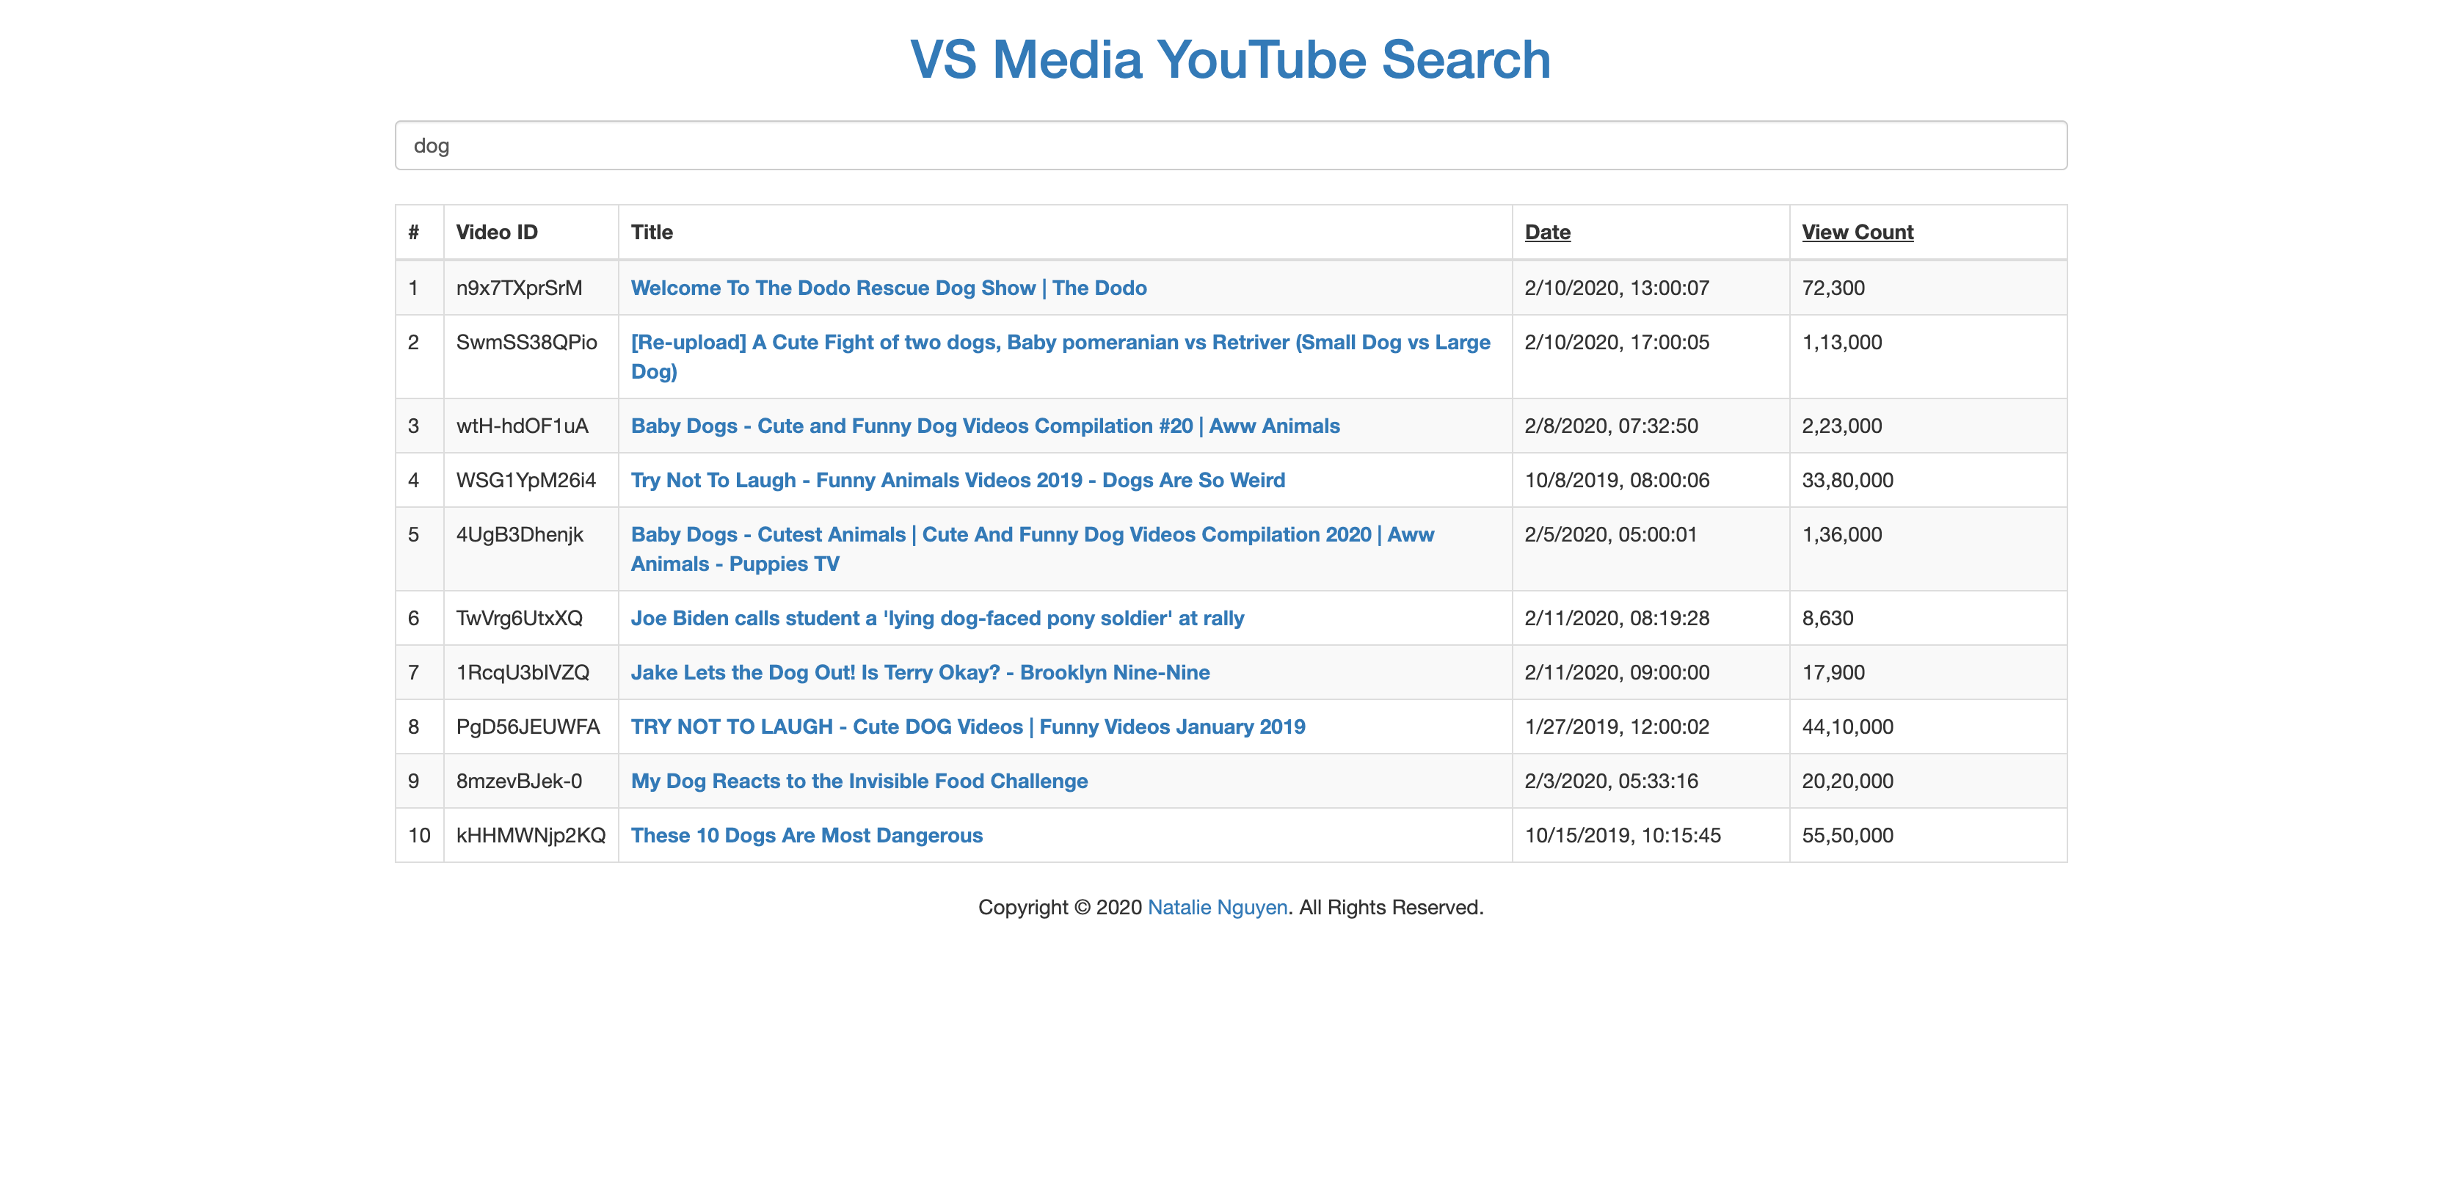Select video ID 'PgD56JEUWFA'

coord(528,726)
